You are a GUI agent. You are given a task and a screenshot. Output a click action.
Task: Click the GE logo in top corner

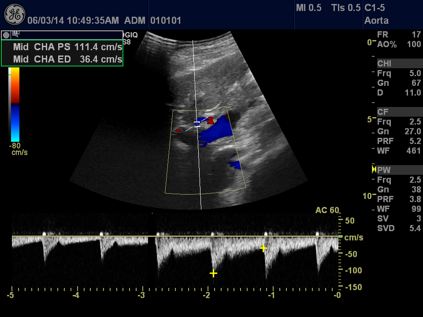(15, 15)
